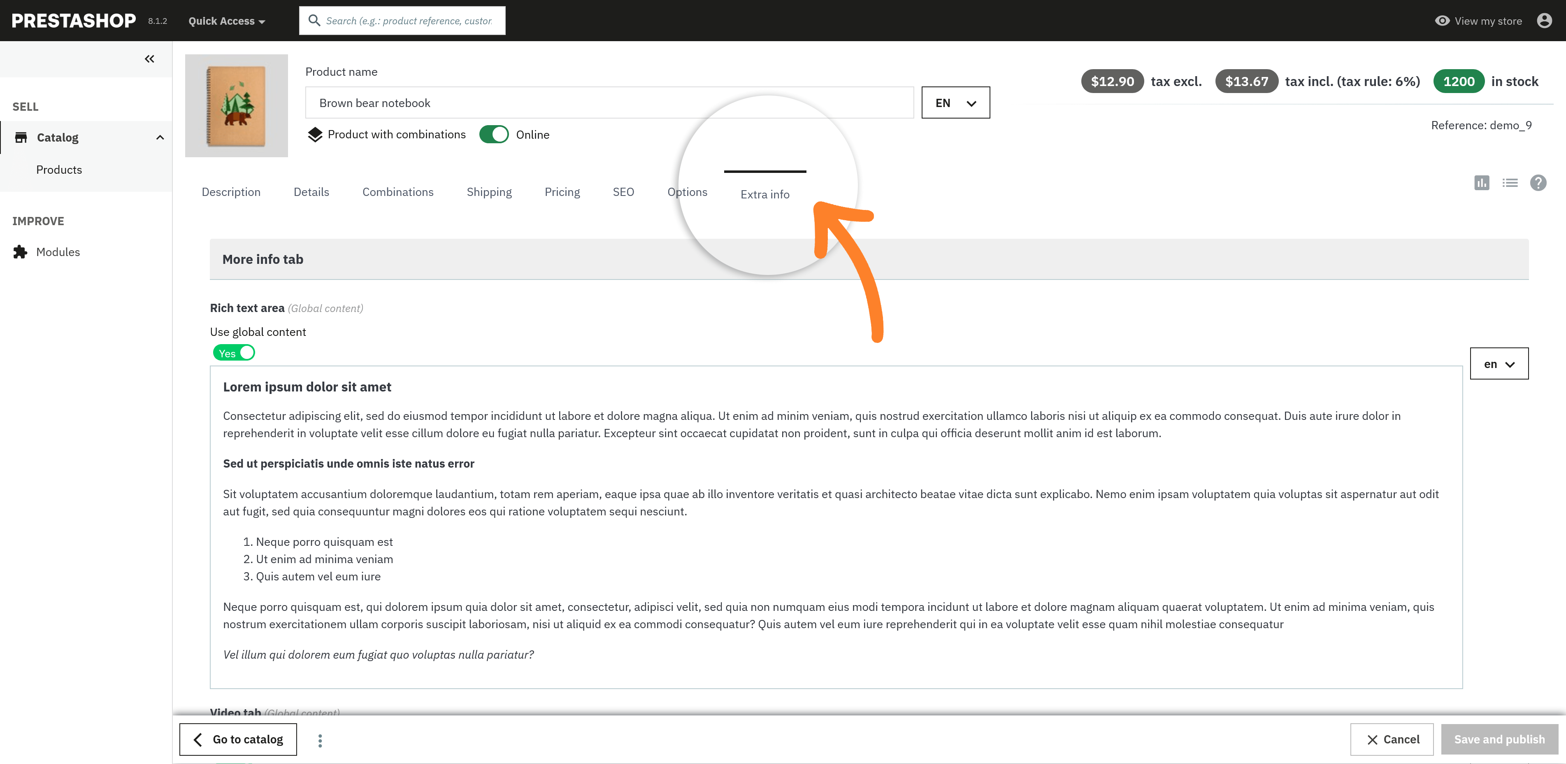Click Go to catalog button
Viewport: 1566px width, 764px height.
click(x=238, y=739)
